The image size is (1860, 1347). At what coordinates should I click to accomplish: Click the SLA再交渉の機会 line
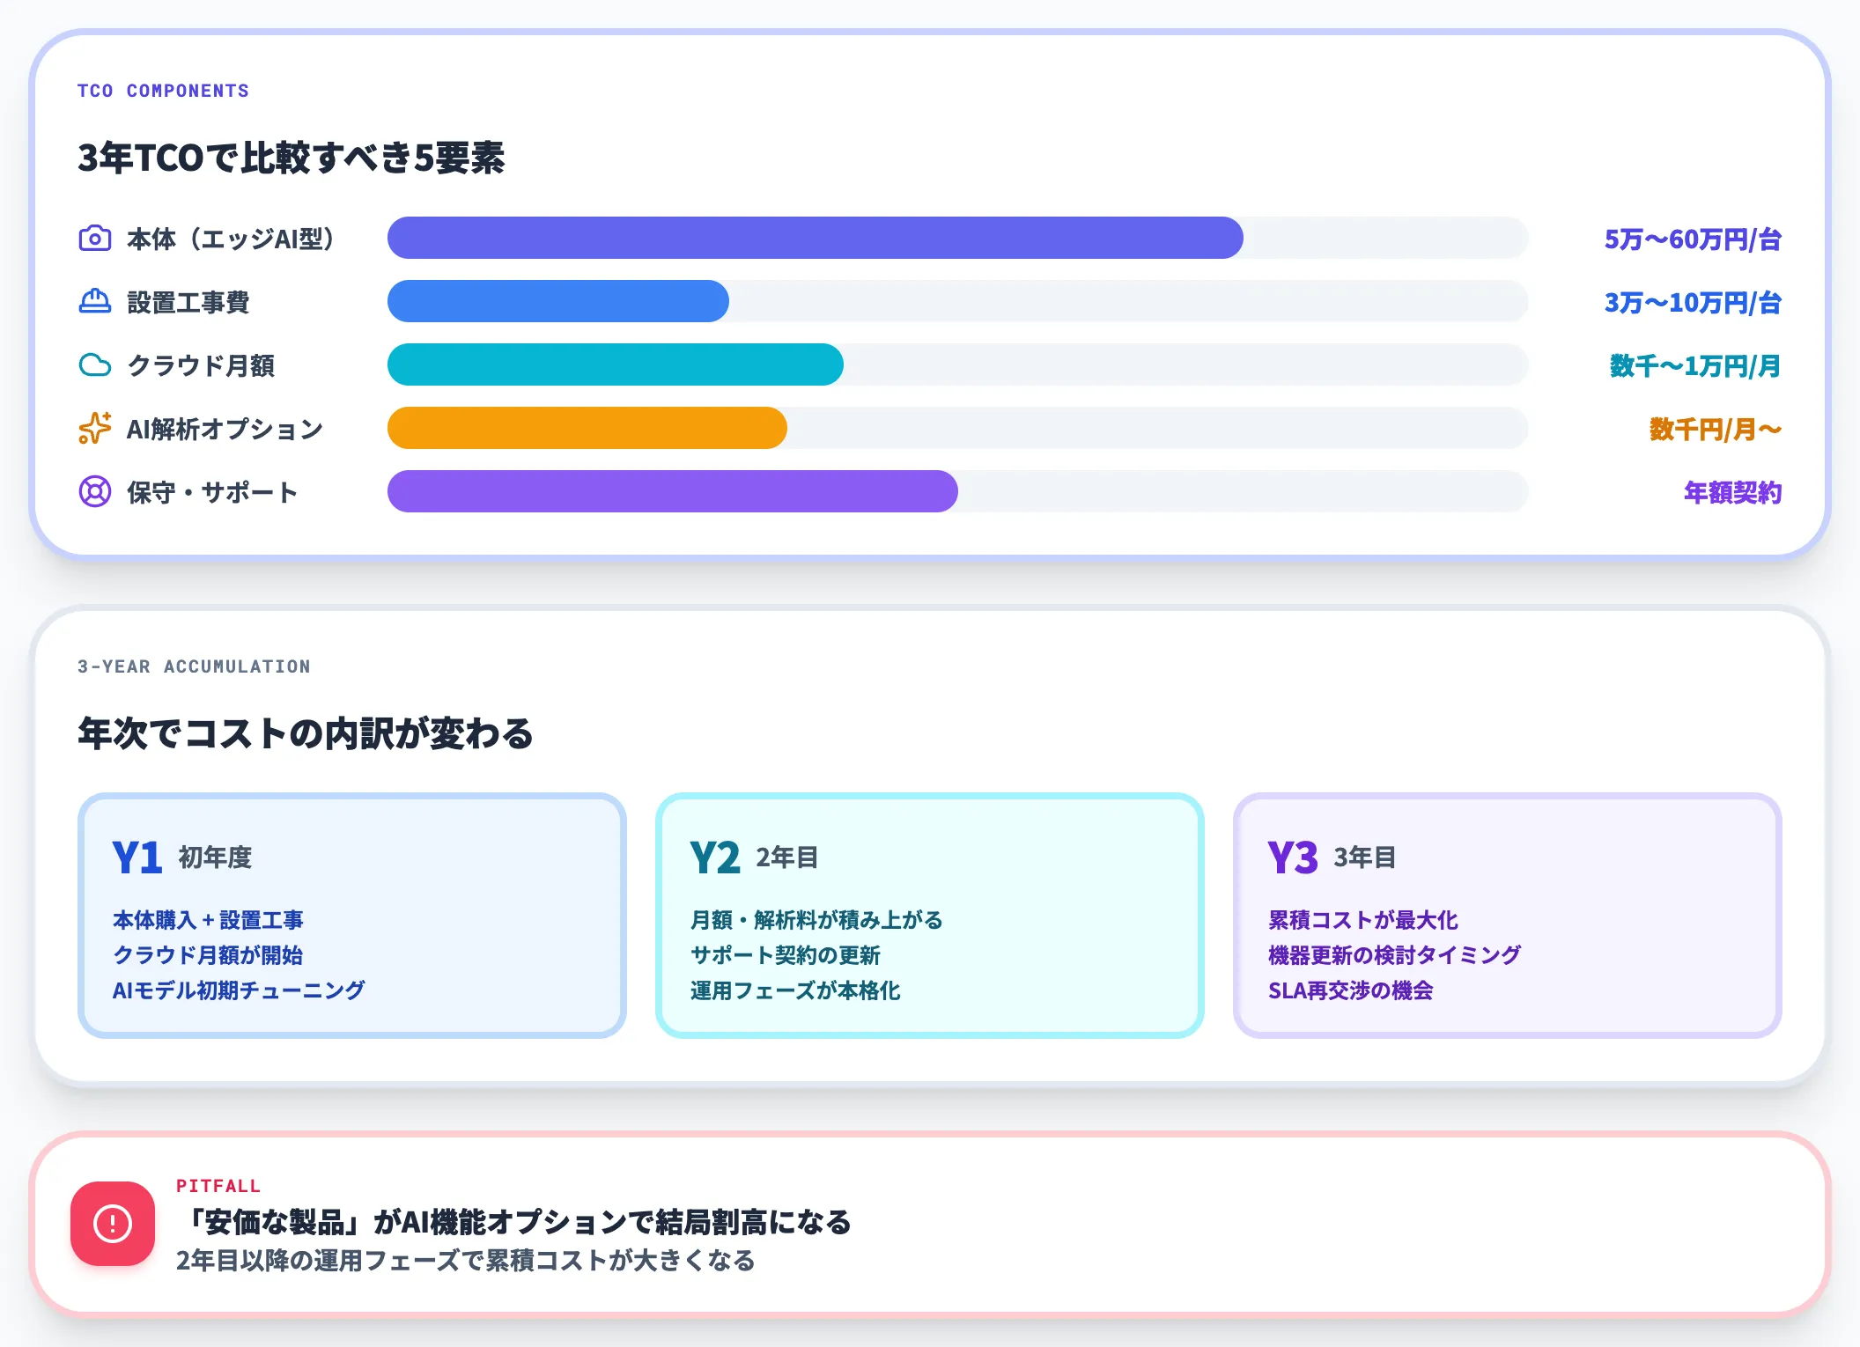point(1351,990)
